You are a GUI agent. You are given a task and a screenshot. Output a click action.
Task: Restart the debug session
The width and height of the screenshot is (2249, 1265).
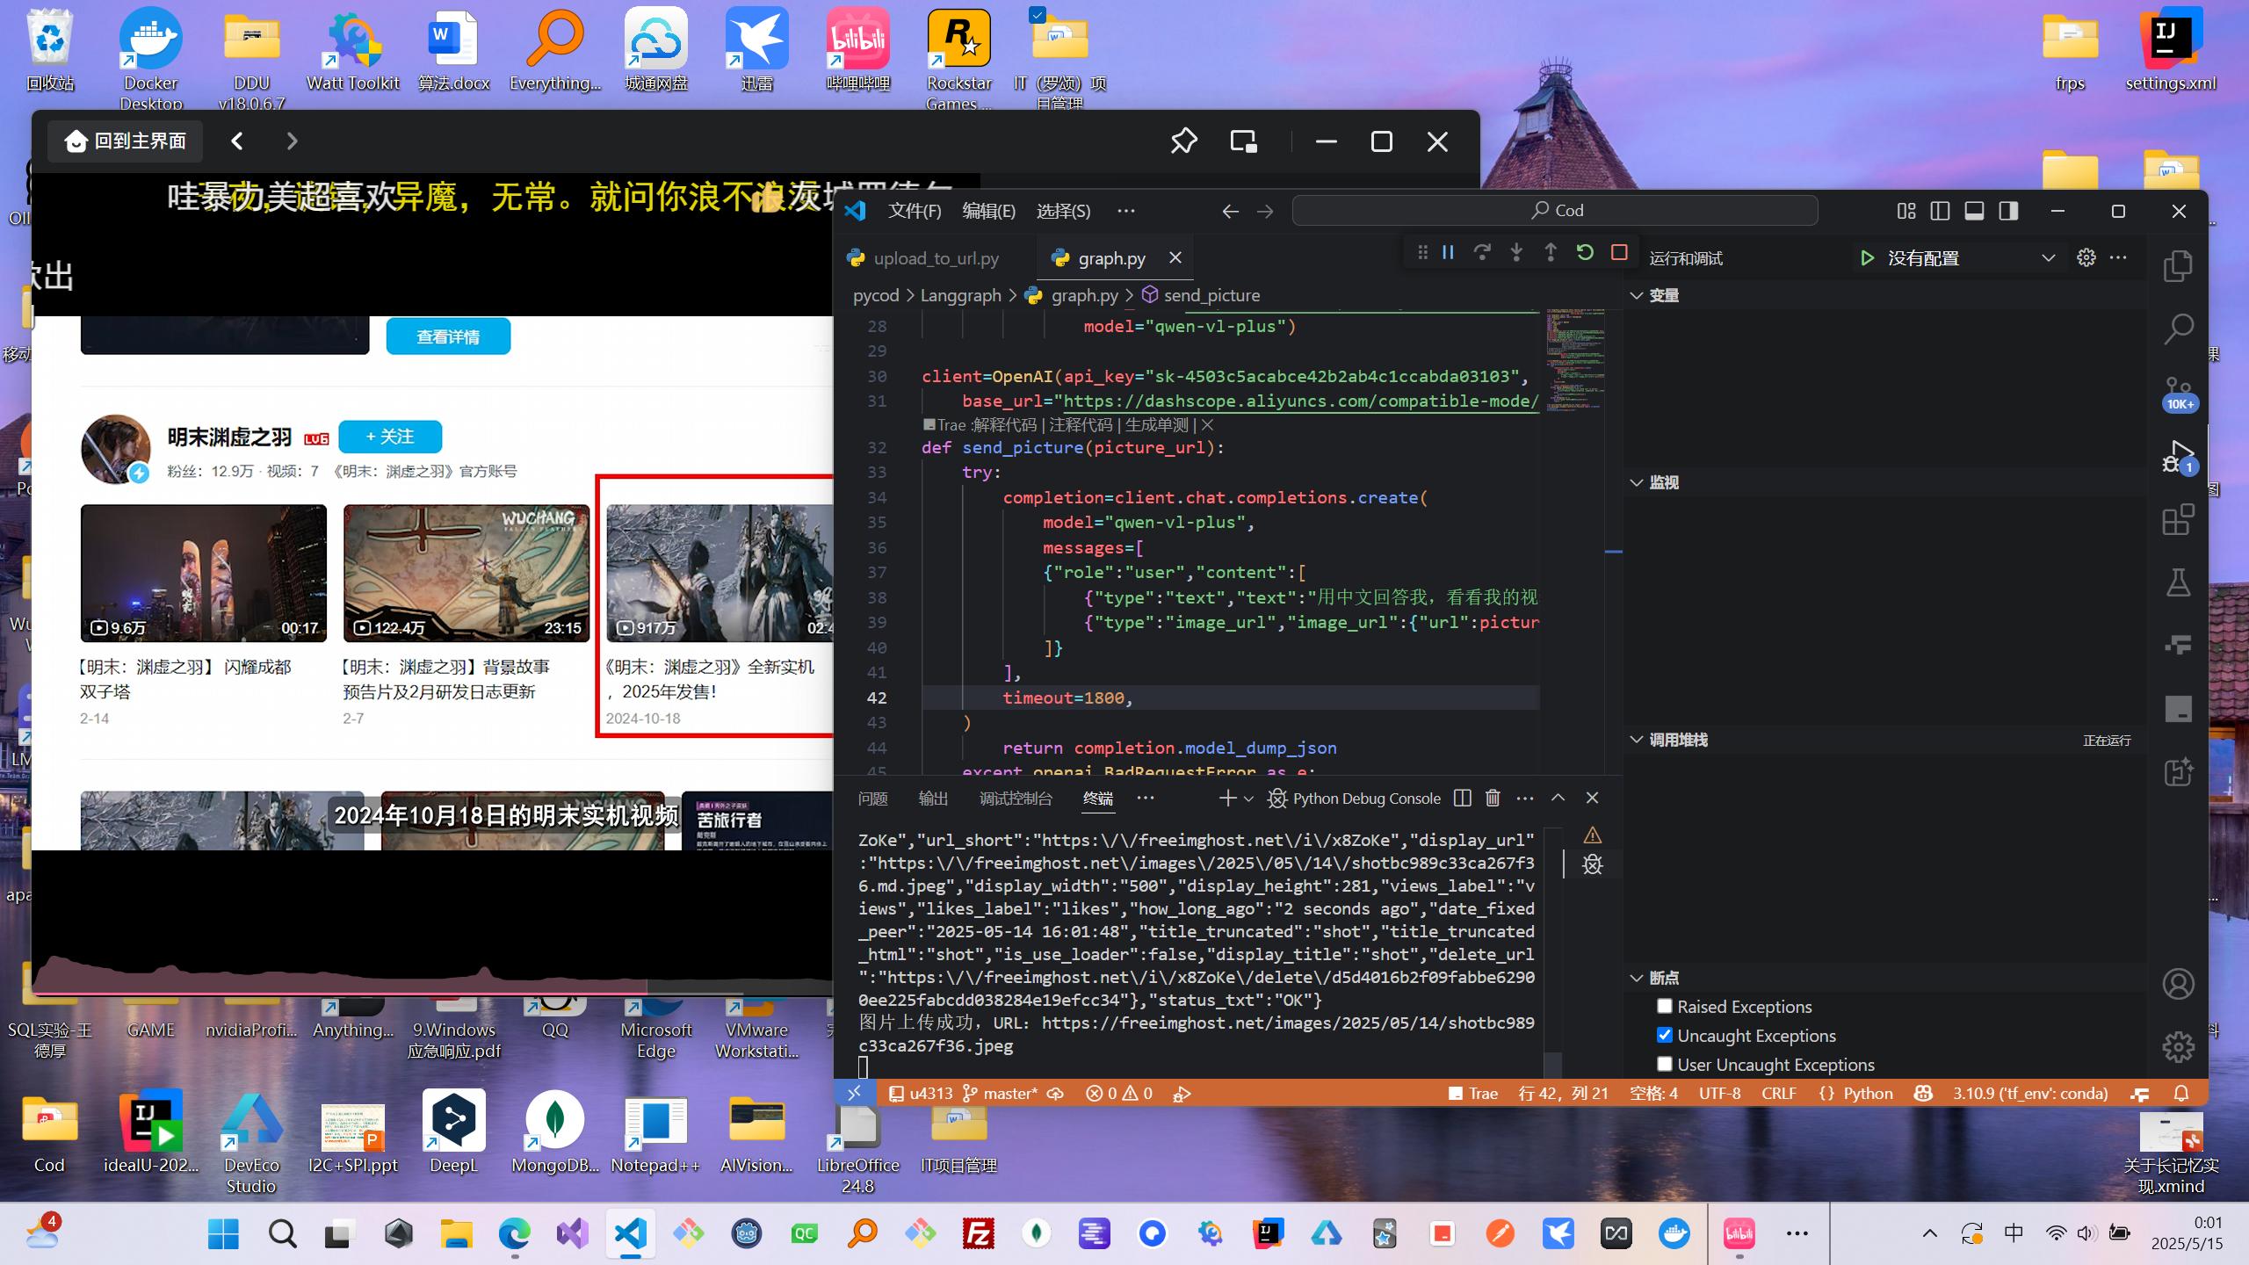1585,253
